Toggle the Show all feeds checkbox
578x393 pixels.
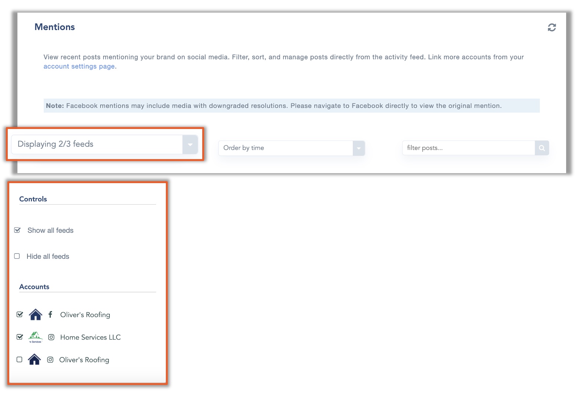17,230
